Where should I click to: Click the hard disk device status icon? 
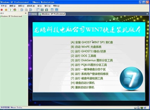tap(135, 108)
